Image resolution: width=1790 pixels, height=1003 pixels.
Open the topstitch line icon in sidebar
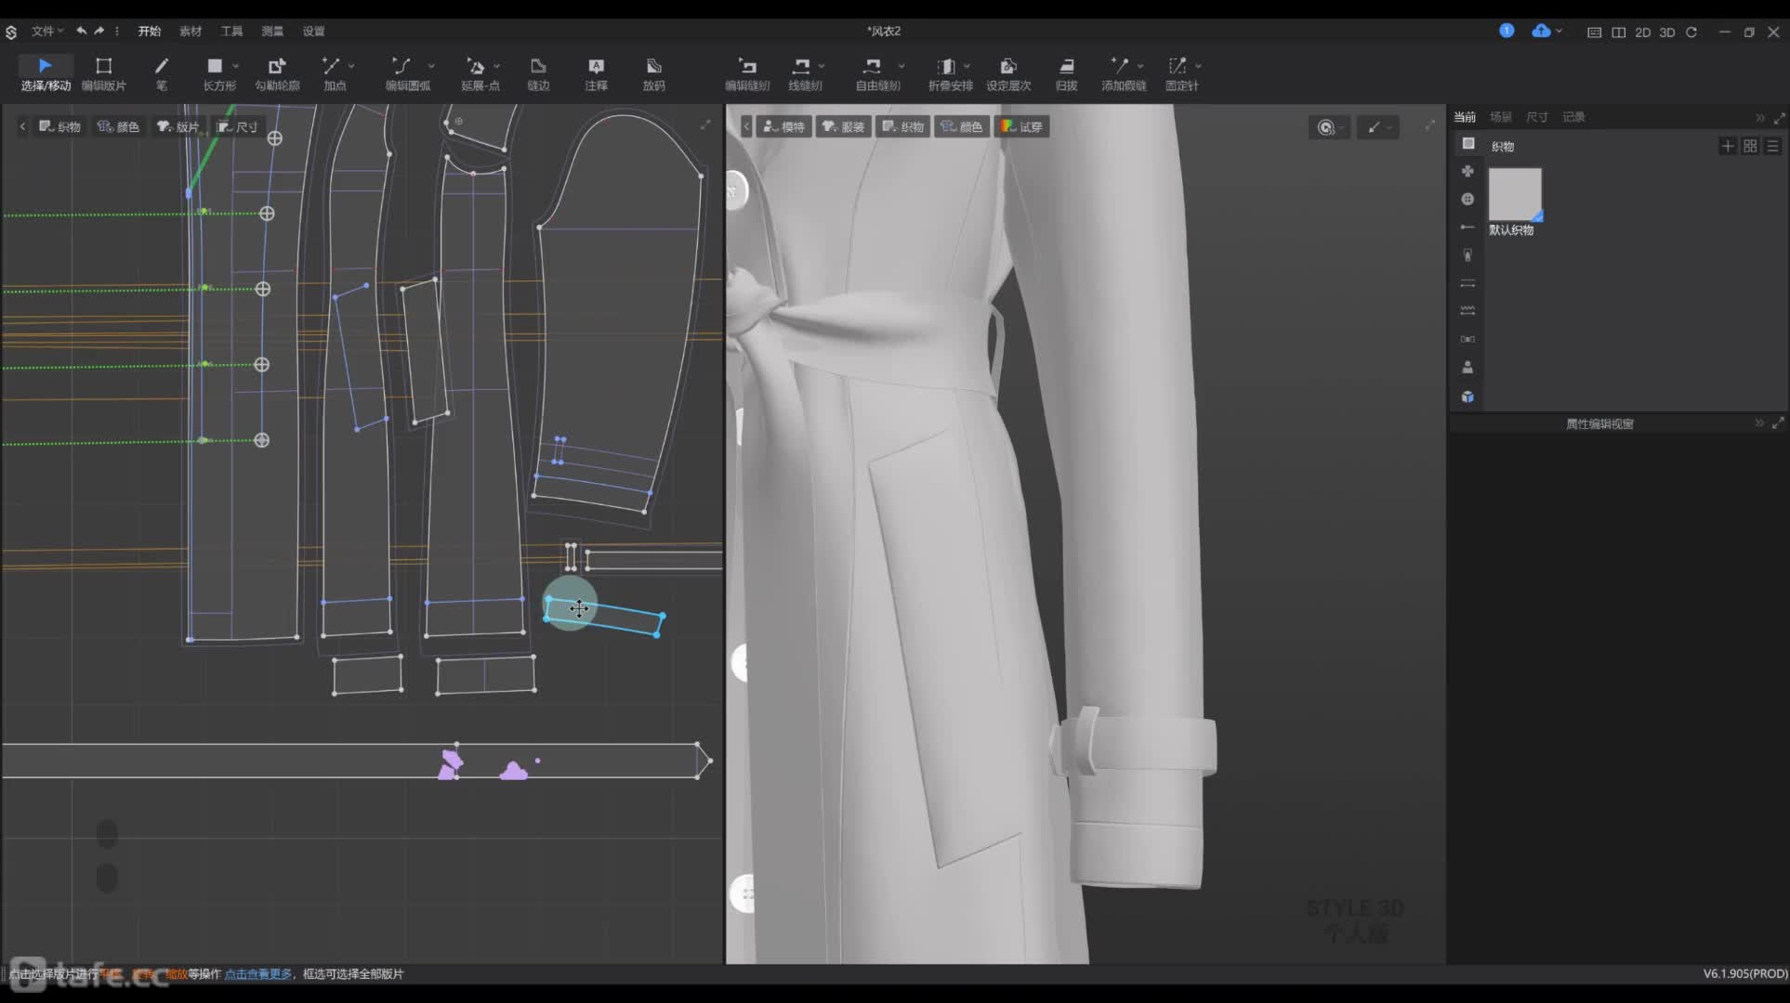[x=1468, y=283]
